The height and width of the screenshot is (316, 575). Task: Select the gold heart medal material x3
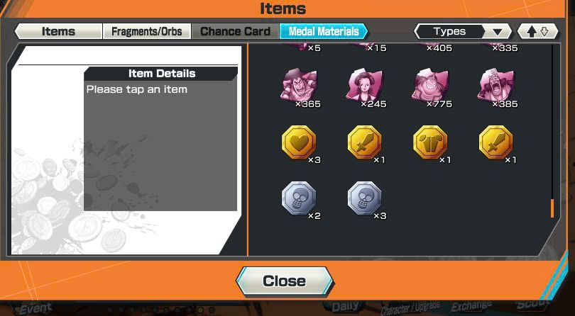[299, 142]
